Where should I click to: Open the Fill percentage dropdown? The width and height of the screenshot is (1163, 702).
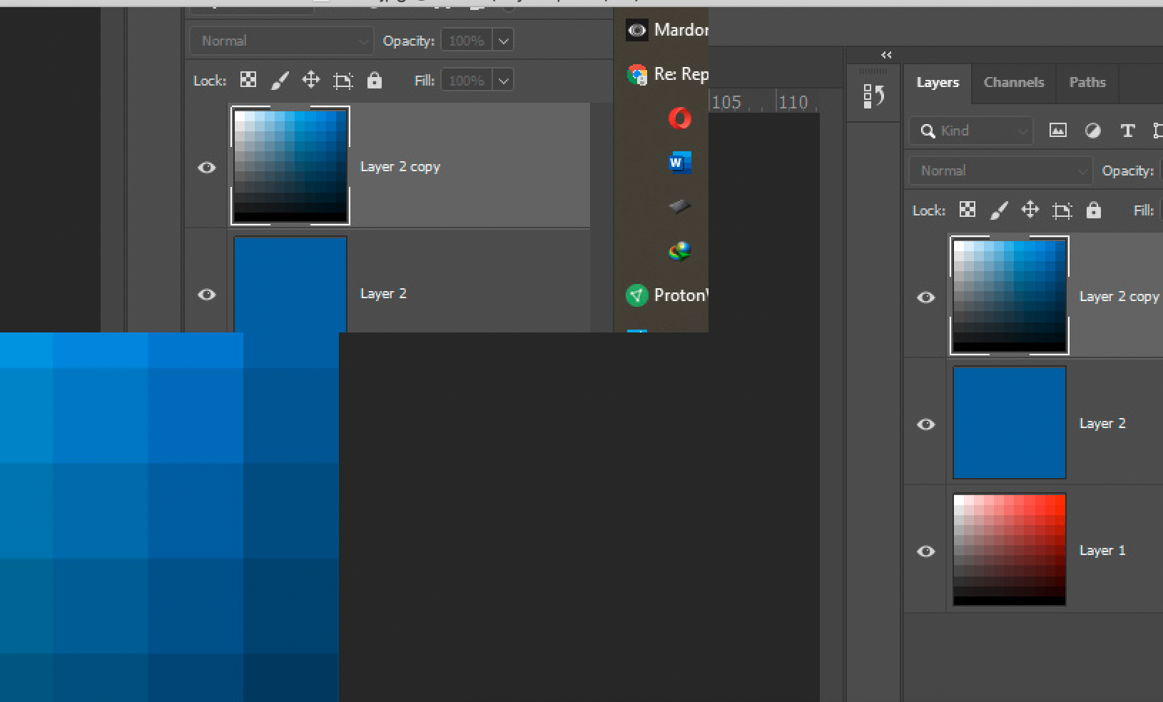point(504,79)
